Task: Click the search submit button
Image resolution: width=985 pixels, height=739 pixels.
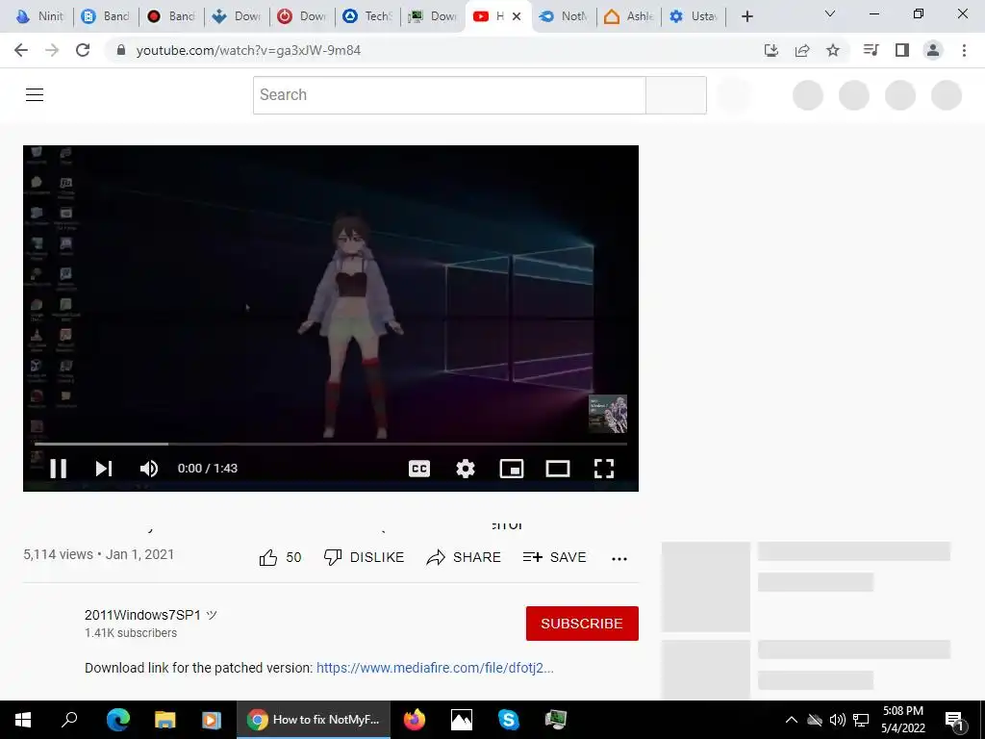Action: coord(676,95)
